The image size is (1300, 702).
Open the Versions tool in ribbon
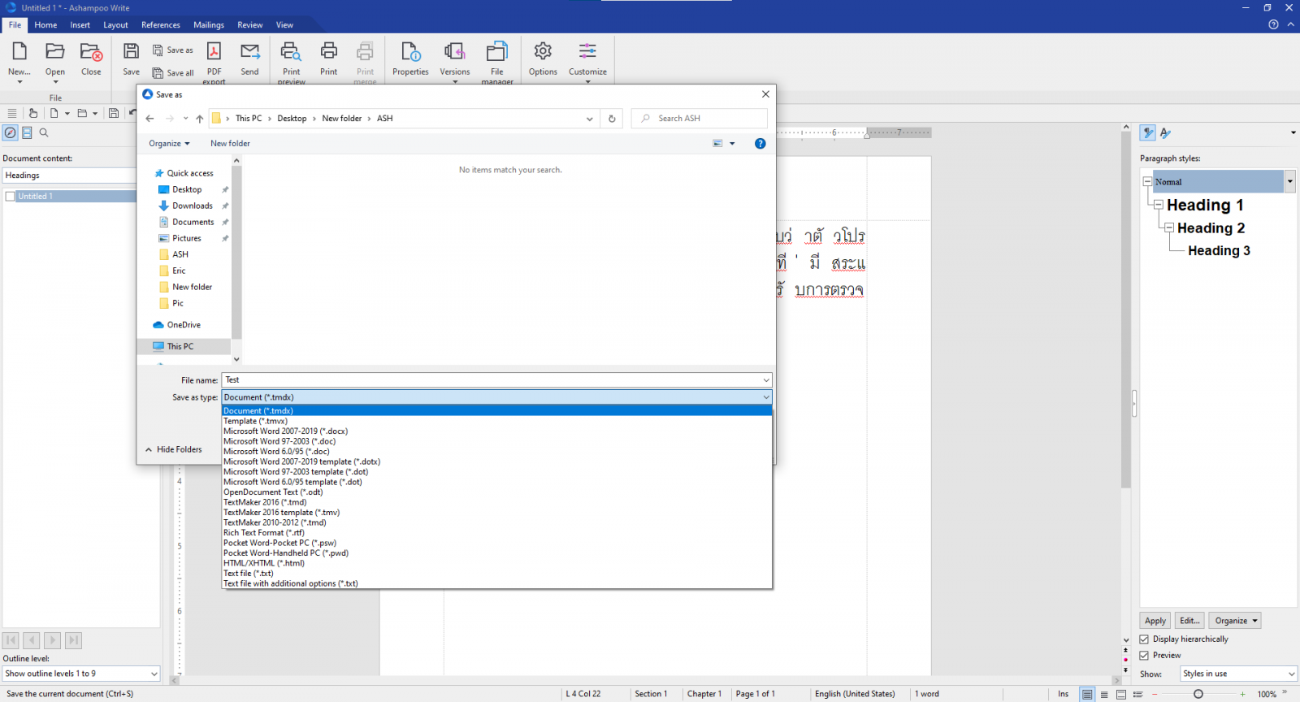tap(454, 53)
